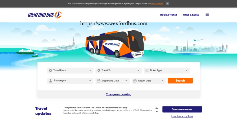Screen dimensions: 237x127
Task: Click the Travel To location pin icon
Action: coord(99,70)
